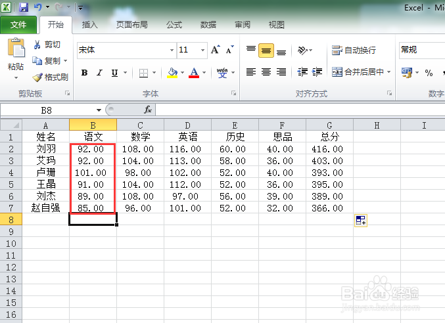Click the Select All corner button
The image size is (445, 323).
pyautogui.click(x=11, y=125)
